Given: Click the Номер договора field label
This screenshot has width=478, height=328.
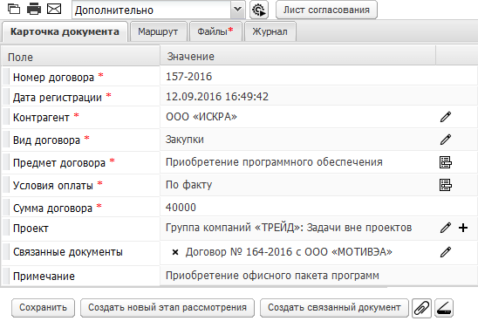Looking at the screenshot, I should click(53, 78).
